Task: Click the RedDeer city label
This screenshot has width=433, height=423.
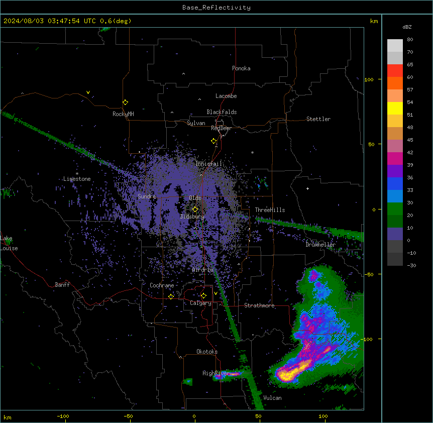Action: (x=221, y=128)
